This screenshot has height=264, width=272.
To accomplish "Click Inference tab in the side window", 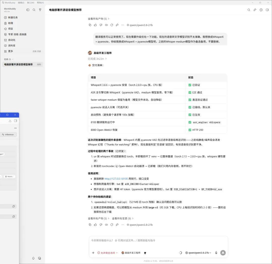I will (8, 135).
